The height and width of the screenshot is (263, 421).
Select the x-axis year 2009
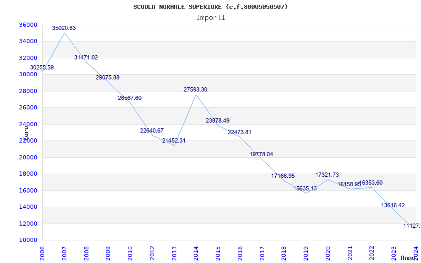(x=108, y=254)
